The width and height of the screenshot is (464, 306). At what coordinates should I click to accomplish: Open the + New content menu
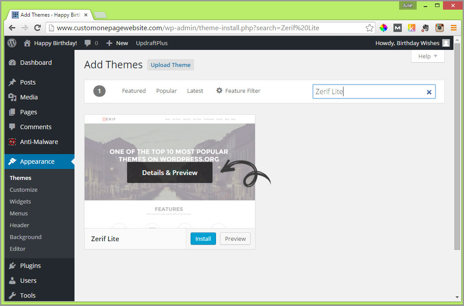117,43
